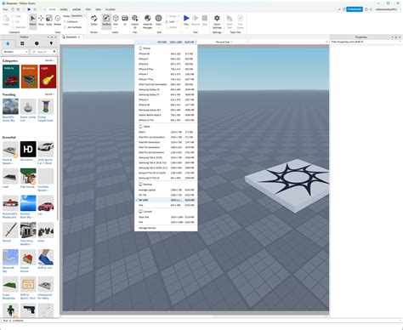The image size is (403, 330).
Task: Open the Import 3D tool
Action: click(135, 21)
